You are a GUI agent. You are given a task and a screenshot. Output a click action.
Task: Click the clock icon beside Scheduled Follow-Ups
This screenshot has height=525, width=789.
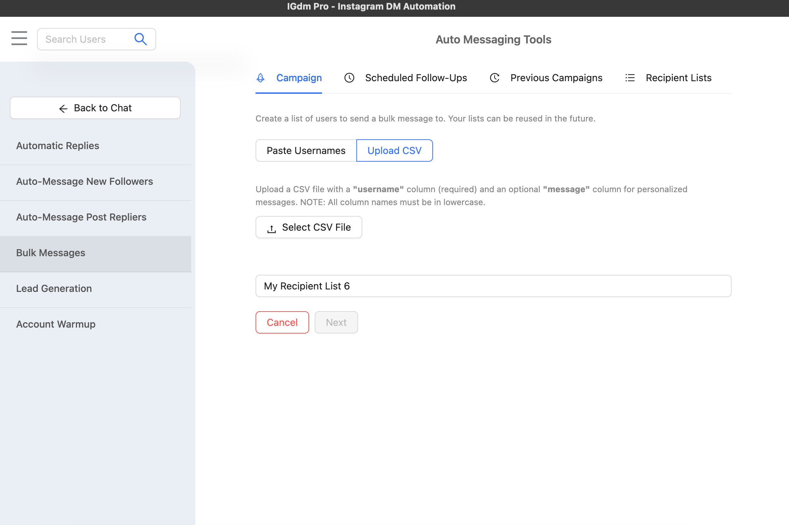pos(349,78)
